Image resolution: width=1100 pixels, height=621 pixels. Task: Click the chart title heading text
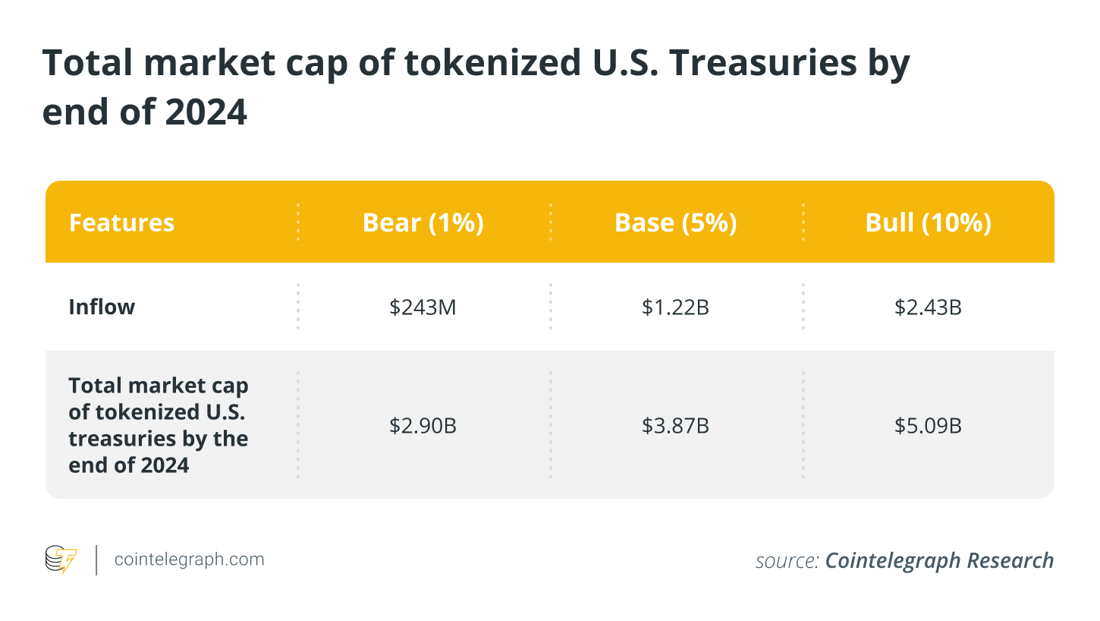click(476, 88)
